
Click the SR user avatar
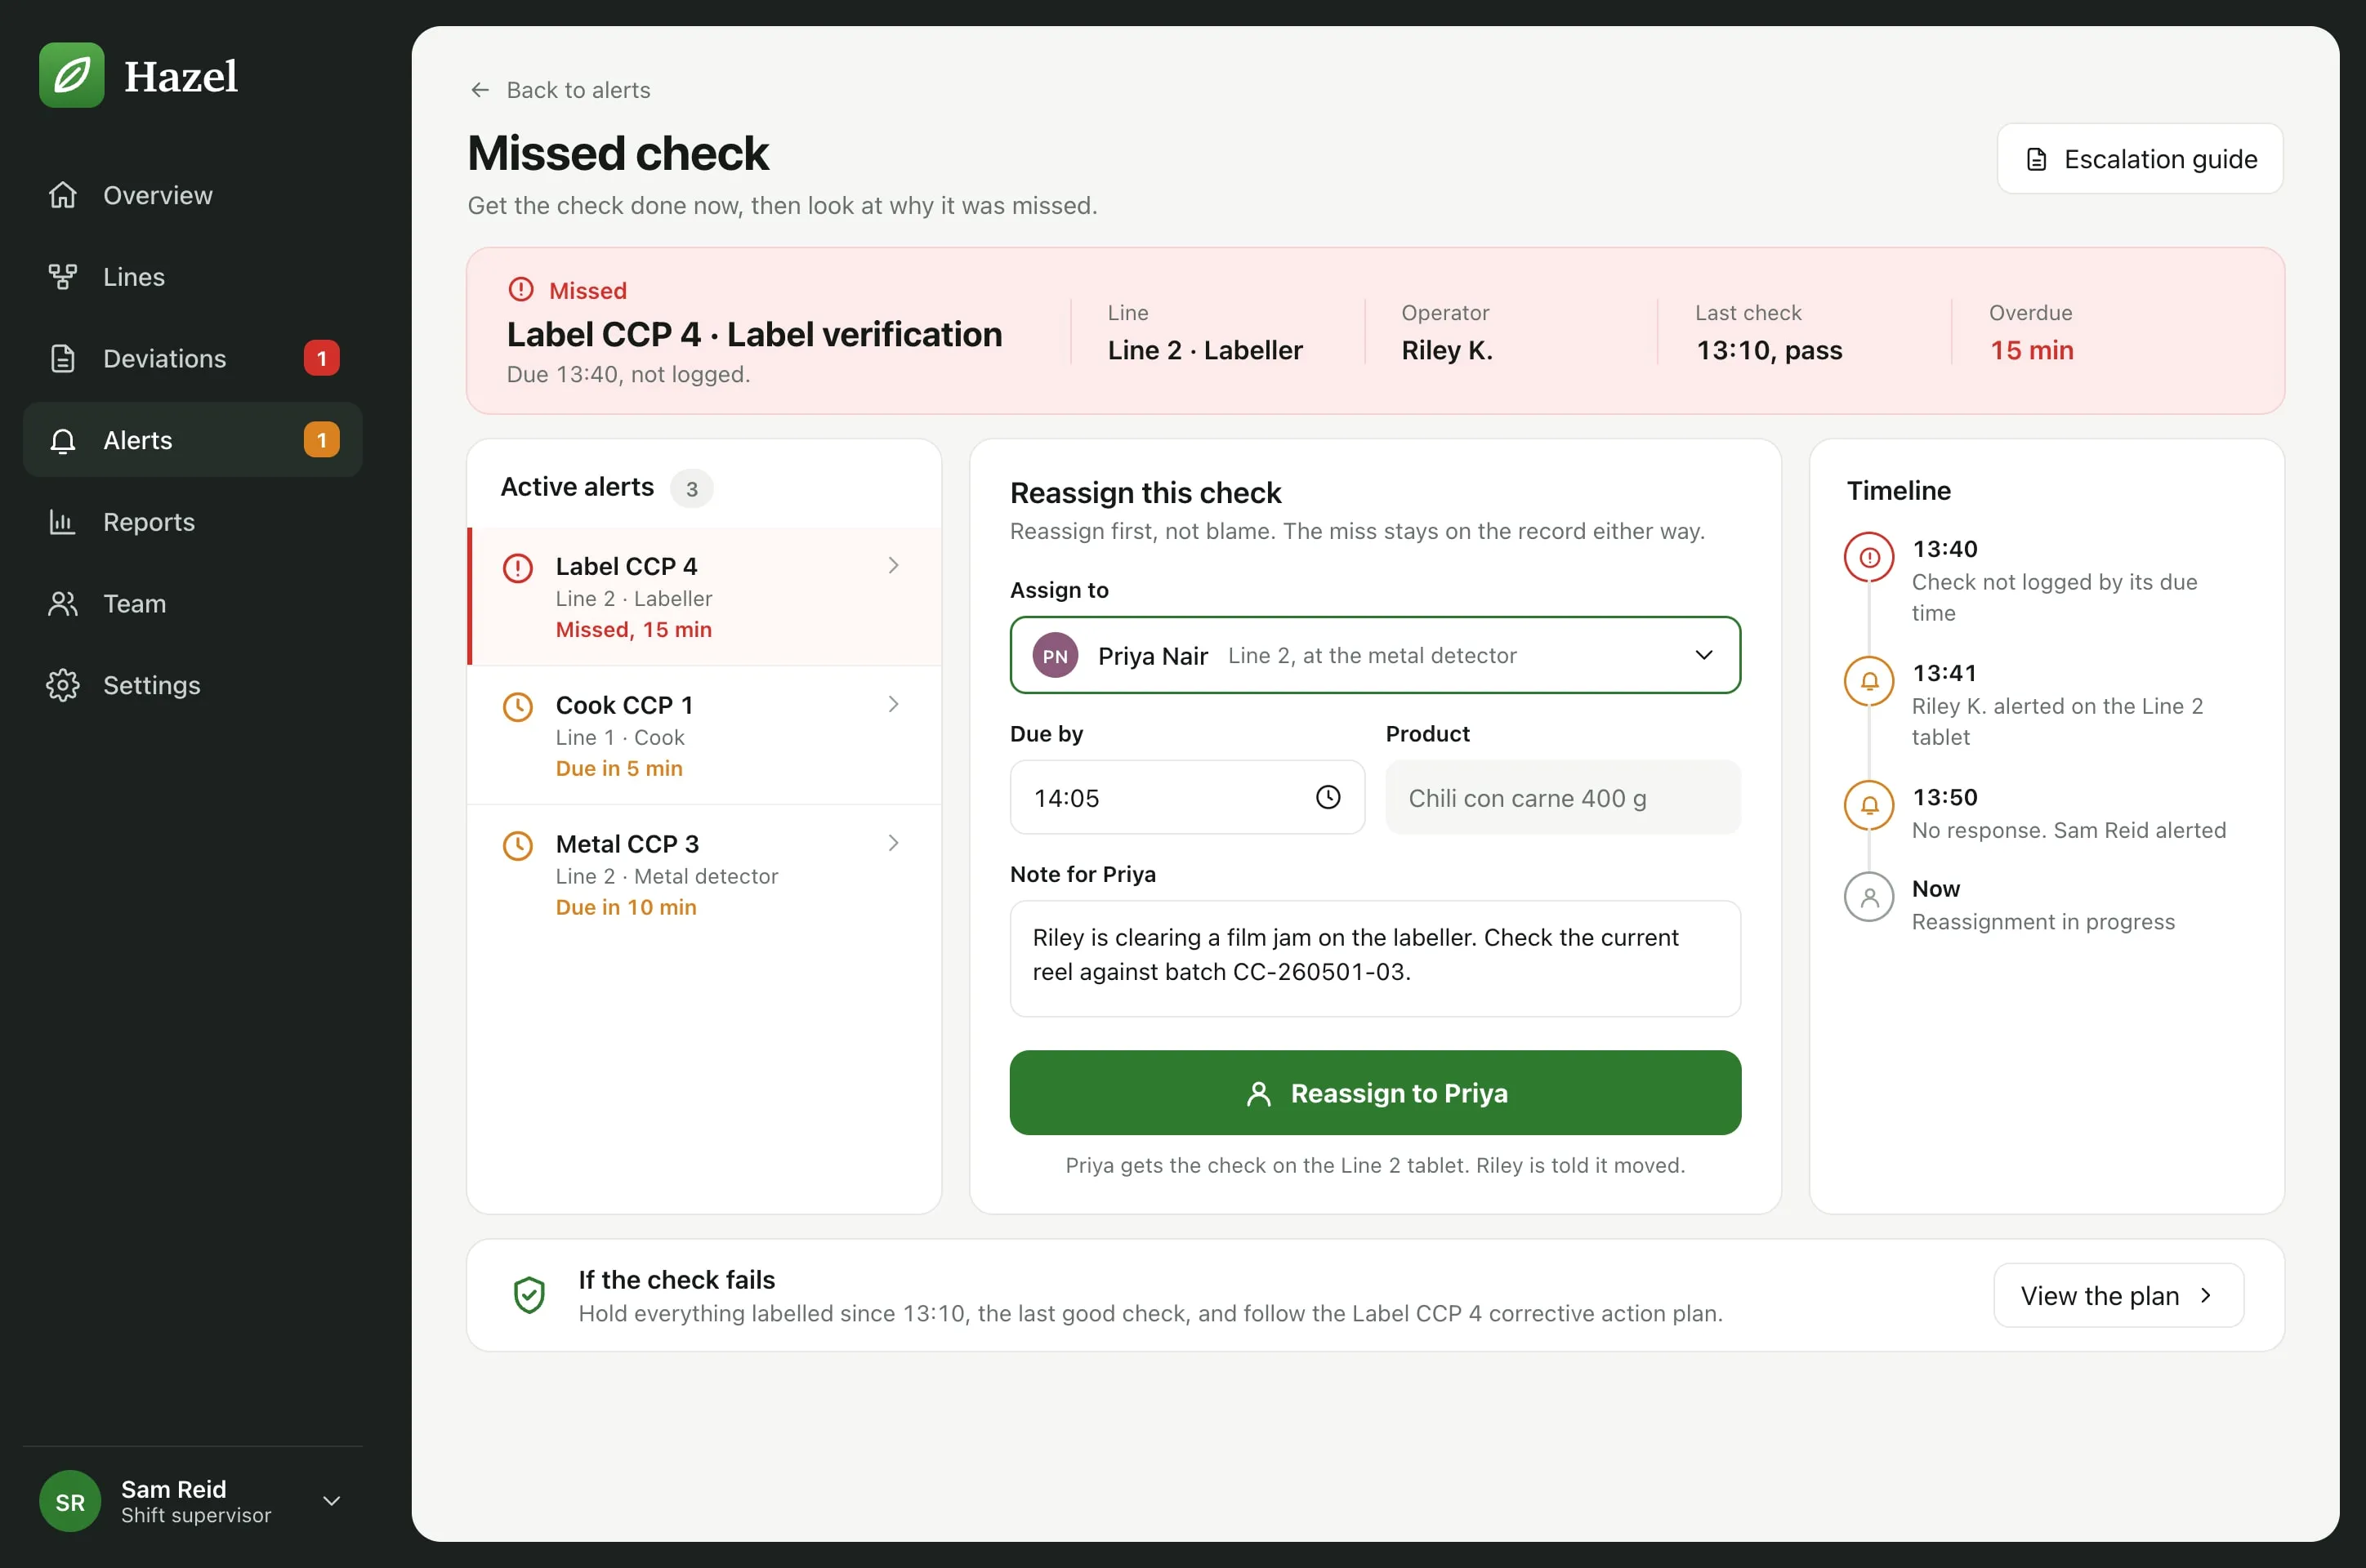coord(70,1501)
